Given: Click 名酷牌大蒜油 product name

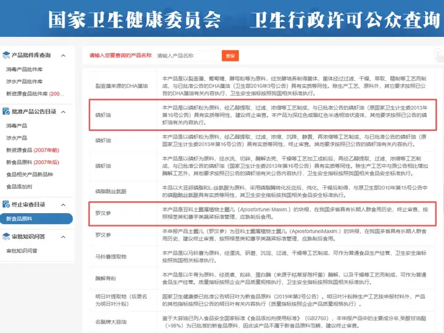Looking at the screenshot, I should (x=111, y=322).
